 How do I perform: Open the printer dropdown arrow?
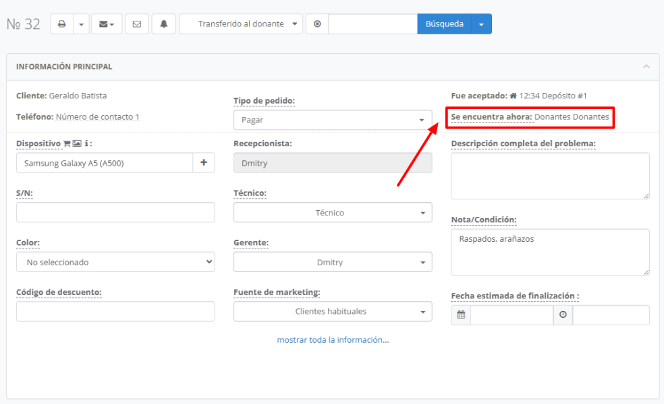point(82,24)
